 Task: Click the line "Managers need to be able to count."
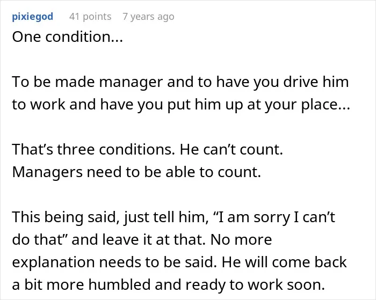click(x=136, y=172)
